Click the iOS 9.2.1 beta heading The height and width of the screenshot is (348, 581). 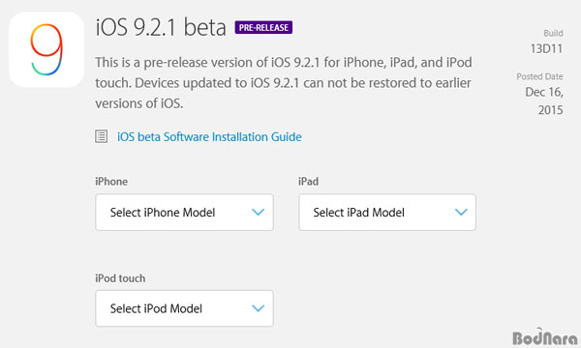[161, 27]
